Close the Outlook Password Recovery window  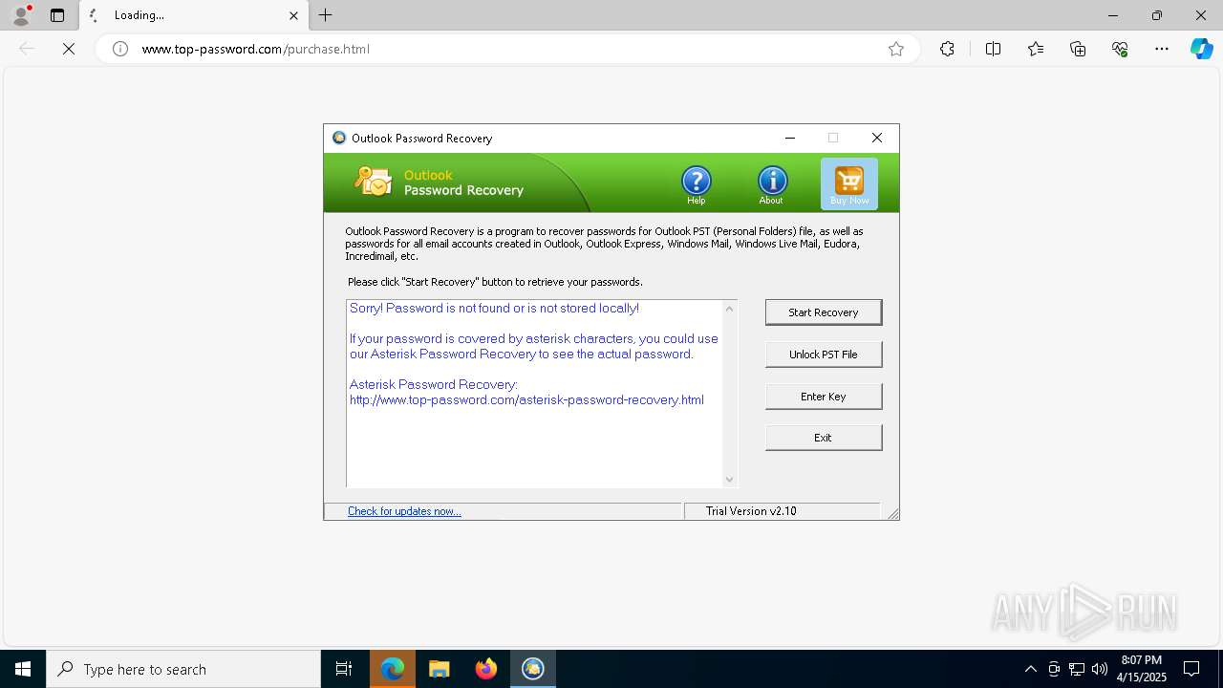pyautogui.click(x=877, y=138)
